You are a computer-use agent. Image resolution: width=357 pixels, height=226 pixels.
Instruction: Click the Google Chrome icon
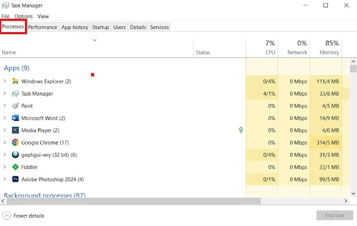[x=15, y=143]
